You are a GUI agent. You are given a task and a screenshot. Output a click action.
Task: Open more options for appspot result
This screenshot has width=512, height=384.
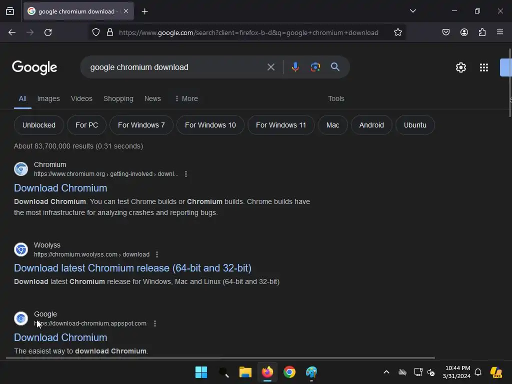pos(155,323)
